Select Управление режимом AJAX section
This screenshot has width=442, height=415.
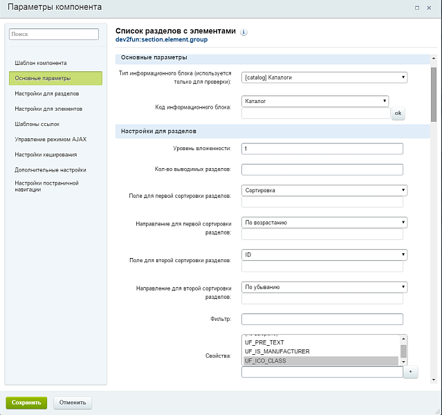click(x=50, y=139)
